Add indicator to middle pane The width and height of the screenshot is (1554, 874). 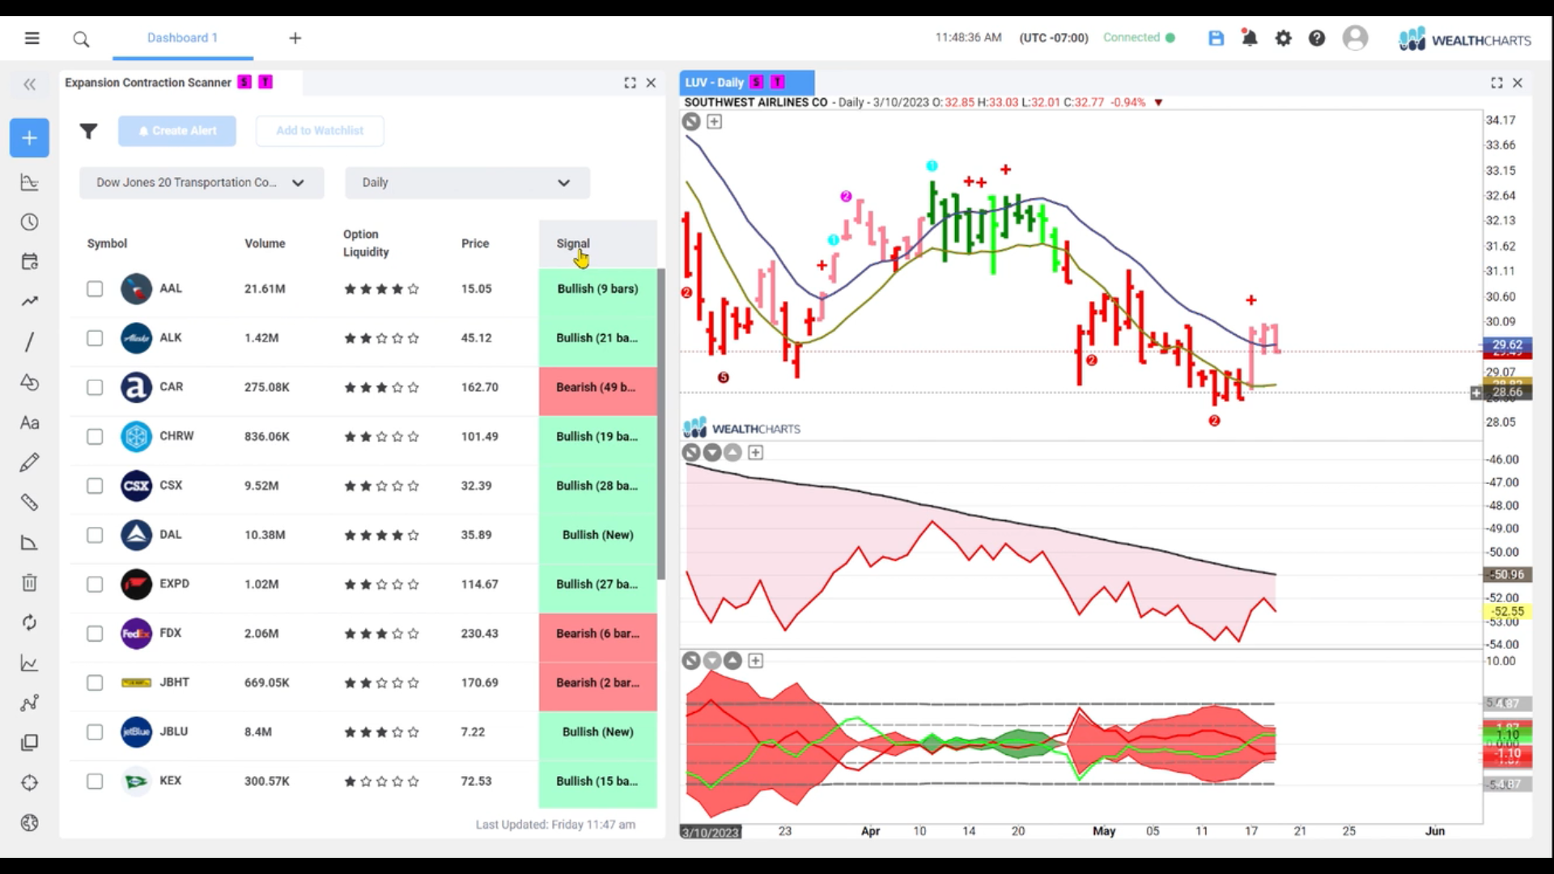click(x=755, y=452)
